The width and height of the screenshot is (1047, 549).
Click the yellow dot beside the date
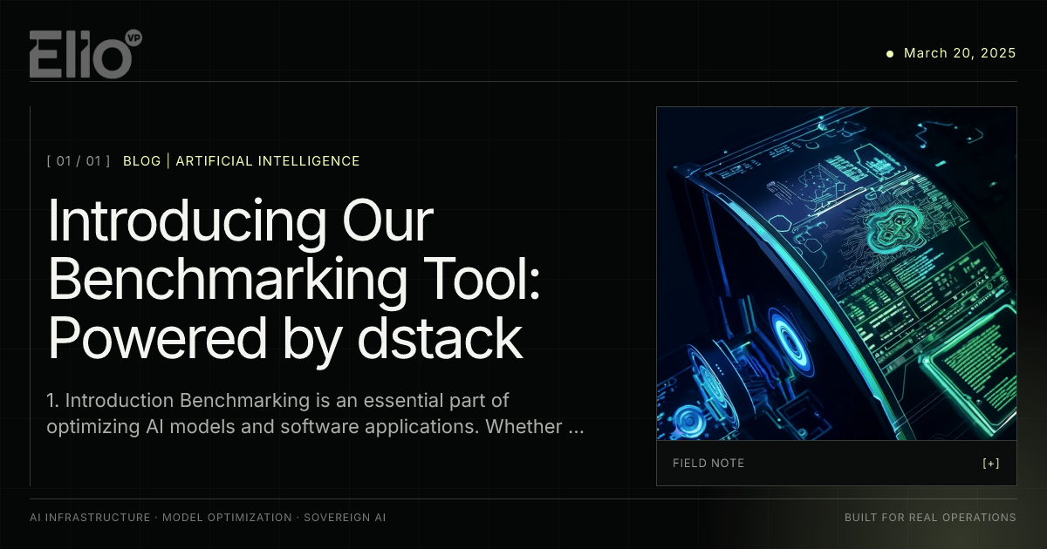click(x=890, y=53)
